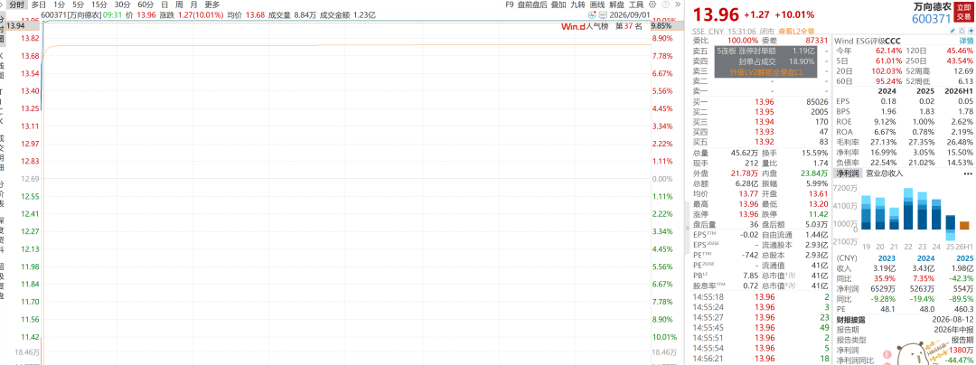976x365 pixels.
Task: Switch to the 分时 intraday tab
Action: 17,5
